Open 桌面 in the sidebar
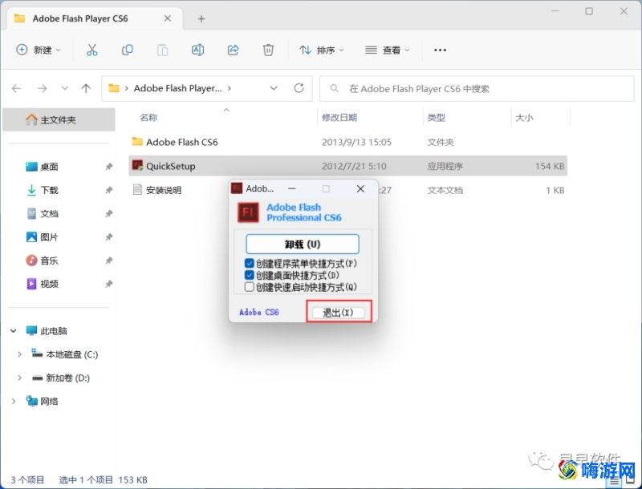The height and width of the screenshot is (489, 642). 49,167
